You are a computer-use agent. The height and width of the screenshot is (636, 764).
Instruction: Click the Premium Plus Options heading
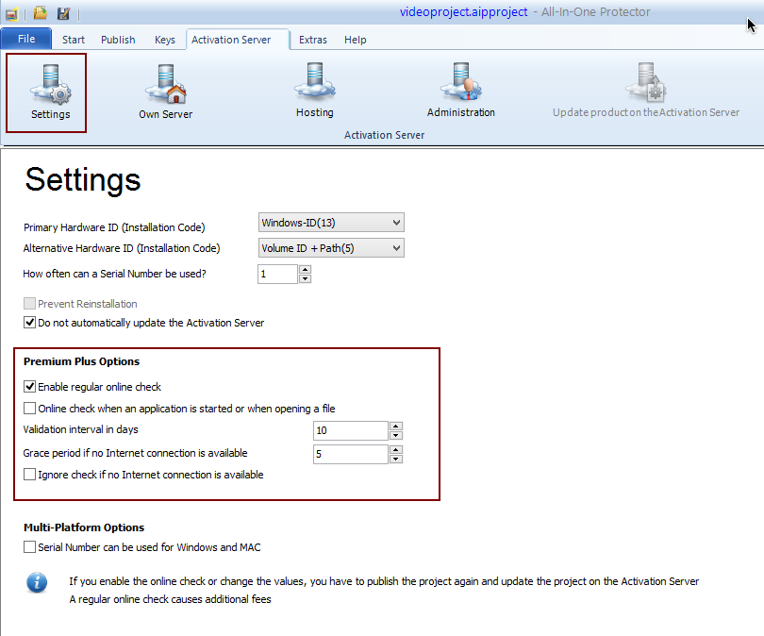81,361
